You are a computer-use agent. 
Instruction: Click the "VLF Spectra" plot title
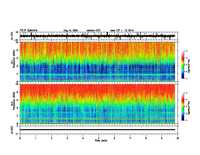click(x=29, y=30)
